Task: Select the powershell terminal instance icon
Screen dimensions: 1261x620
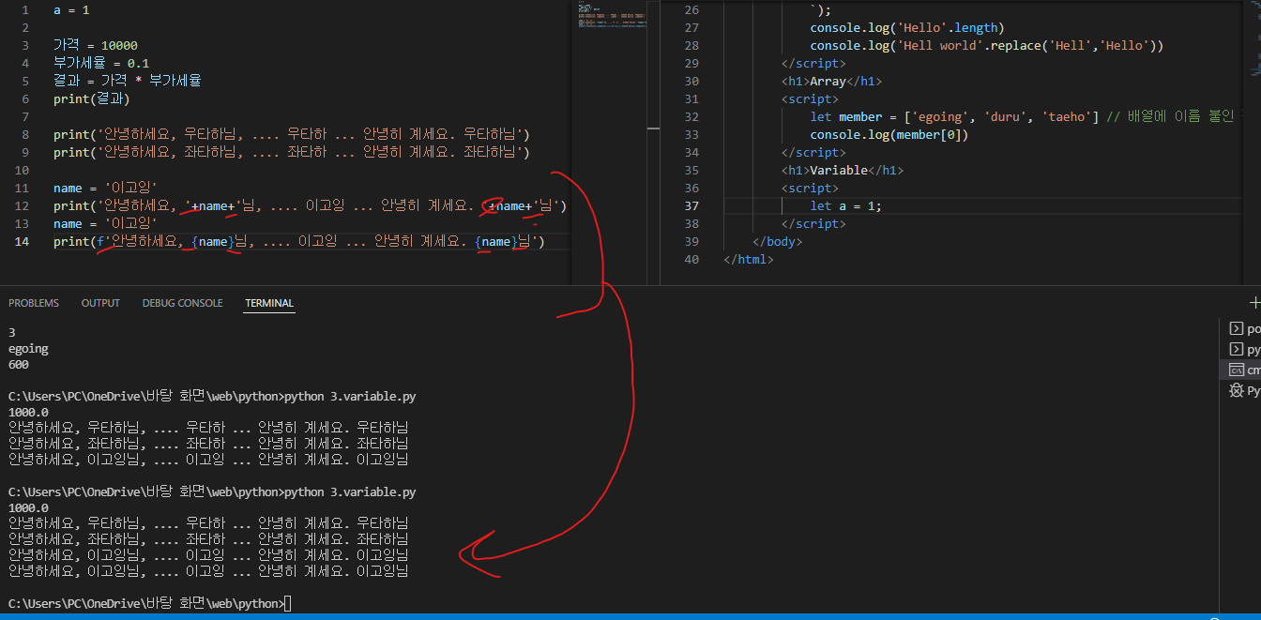Action: [1237, 328]
